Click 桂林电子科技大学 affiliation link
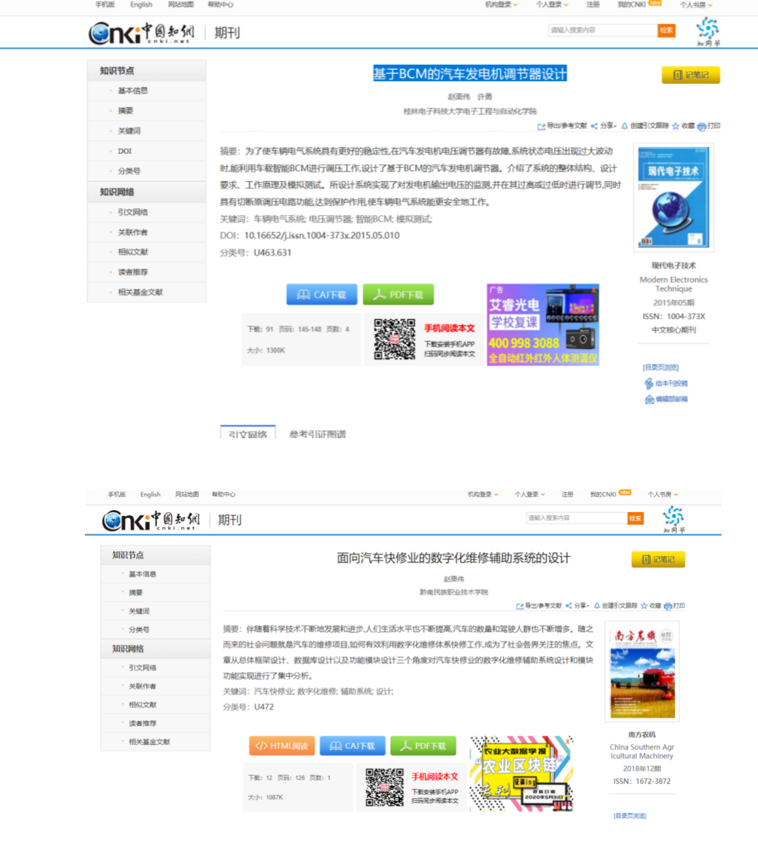This screenshot has height=841, width=758. tap(470, 111)
